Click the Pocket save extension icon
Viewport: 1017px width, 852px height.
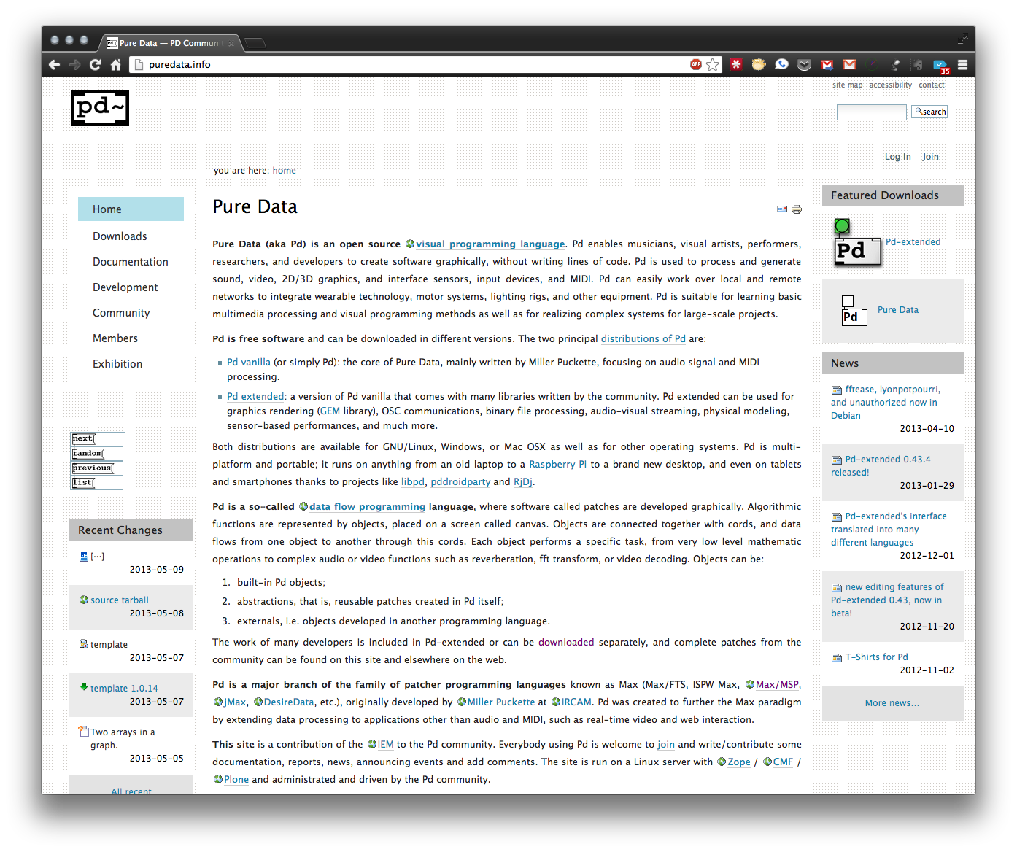point(804,65)
